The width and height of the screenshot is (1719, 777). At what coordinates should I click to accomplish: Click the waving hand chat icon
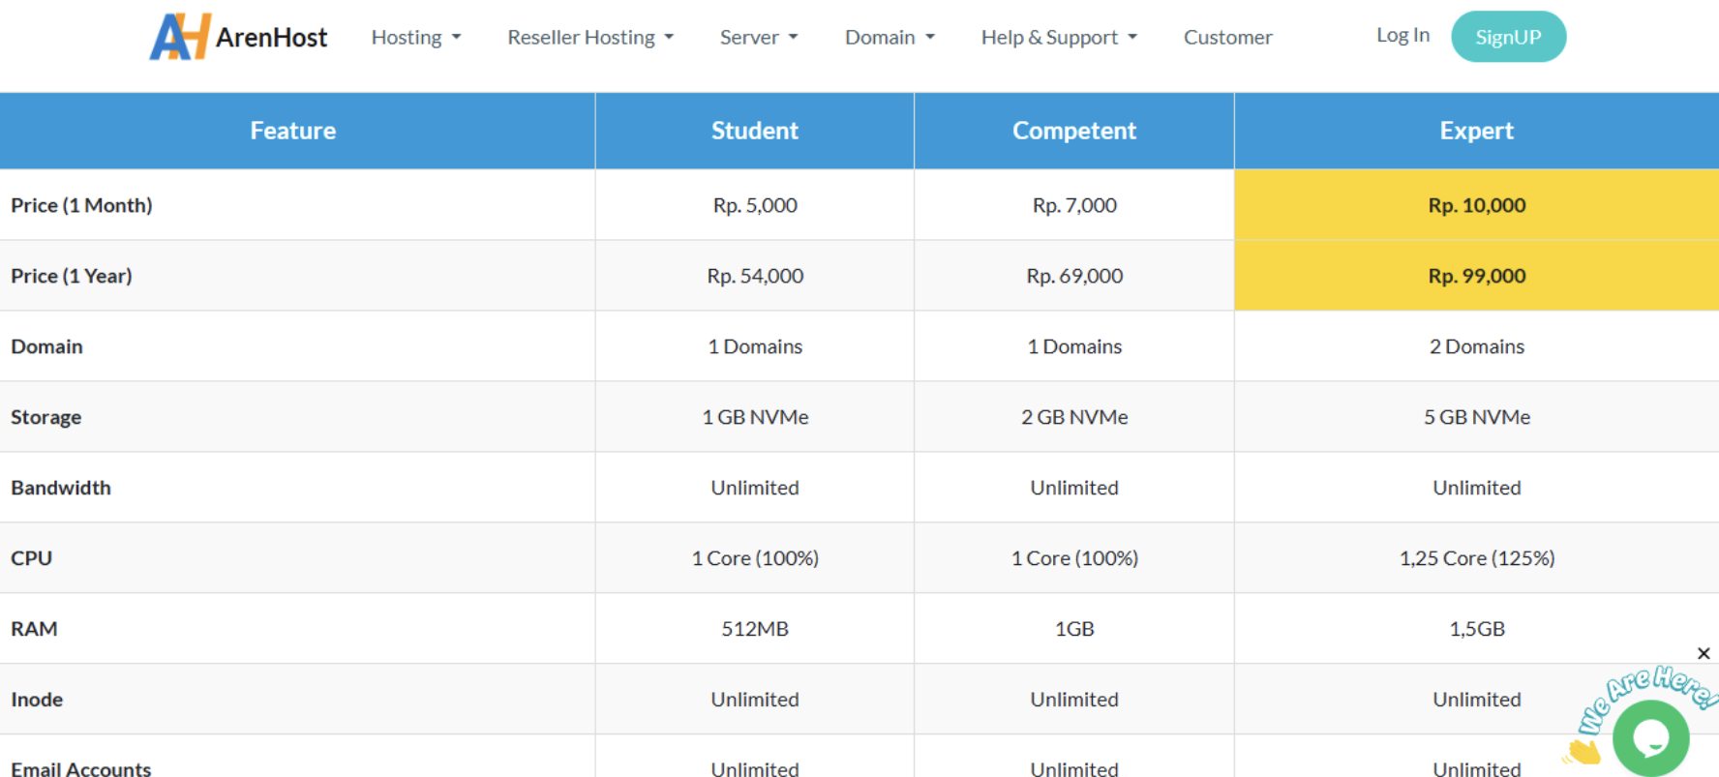pyautogui.click(x=1583, y=751)
